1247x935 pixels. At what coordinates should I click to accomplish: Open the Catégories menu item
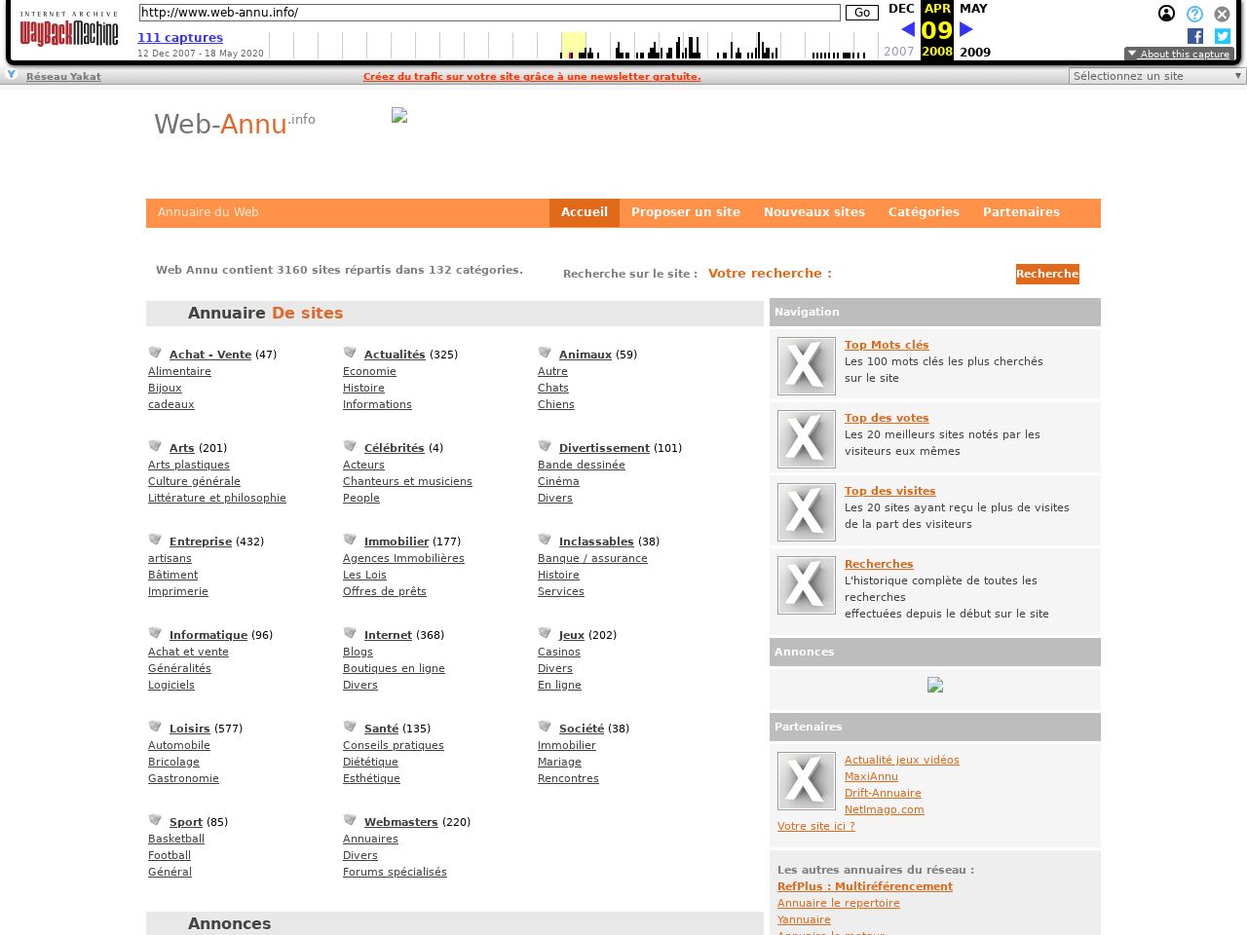point(924,212)
